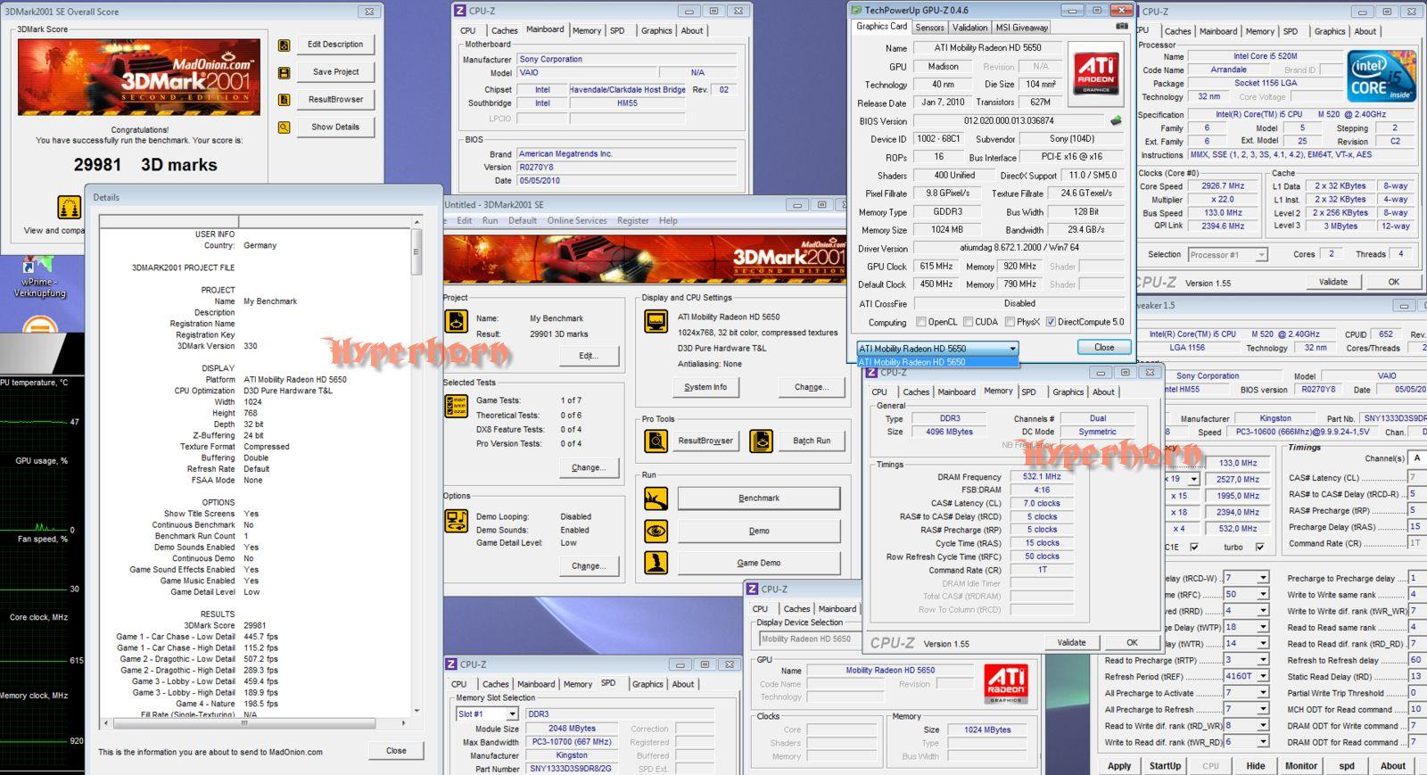The image size is (1427, 775).
Task: Click the GPU-Z screenshot camera icon
Action: coord(1122,27)
